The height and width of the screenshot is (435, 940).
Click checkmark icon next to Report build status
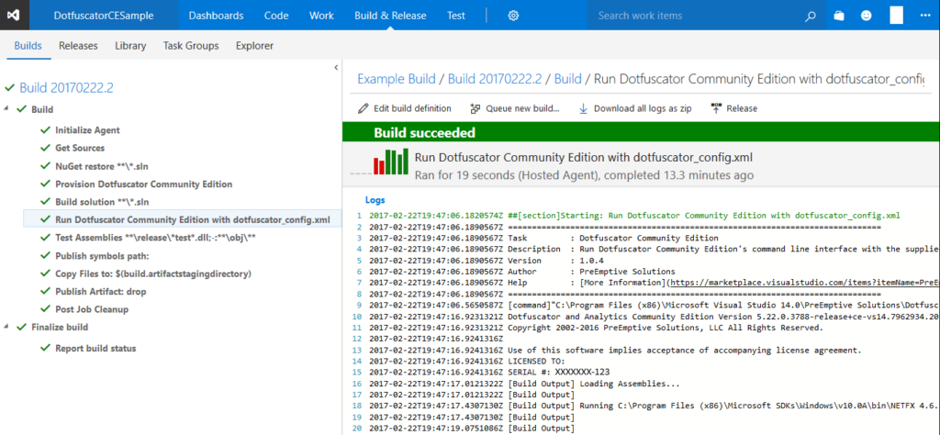coord(45,349)
